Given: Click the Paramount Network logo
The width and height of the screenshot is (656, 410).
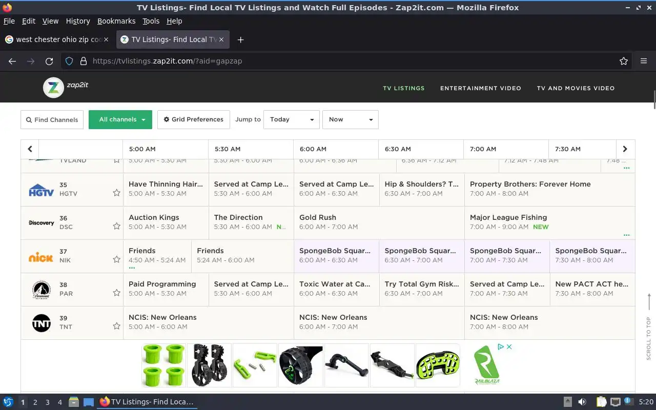Looking at the screenshot, I should 42,290.
